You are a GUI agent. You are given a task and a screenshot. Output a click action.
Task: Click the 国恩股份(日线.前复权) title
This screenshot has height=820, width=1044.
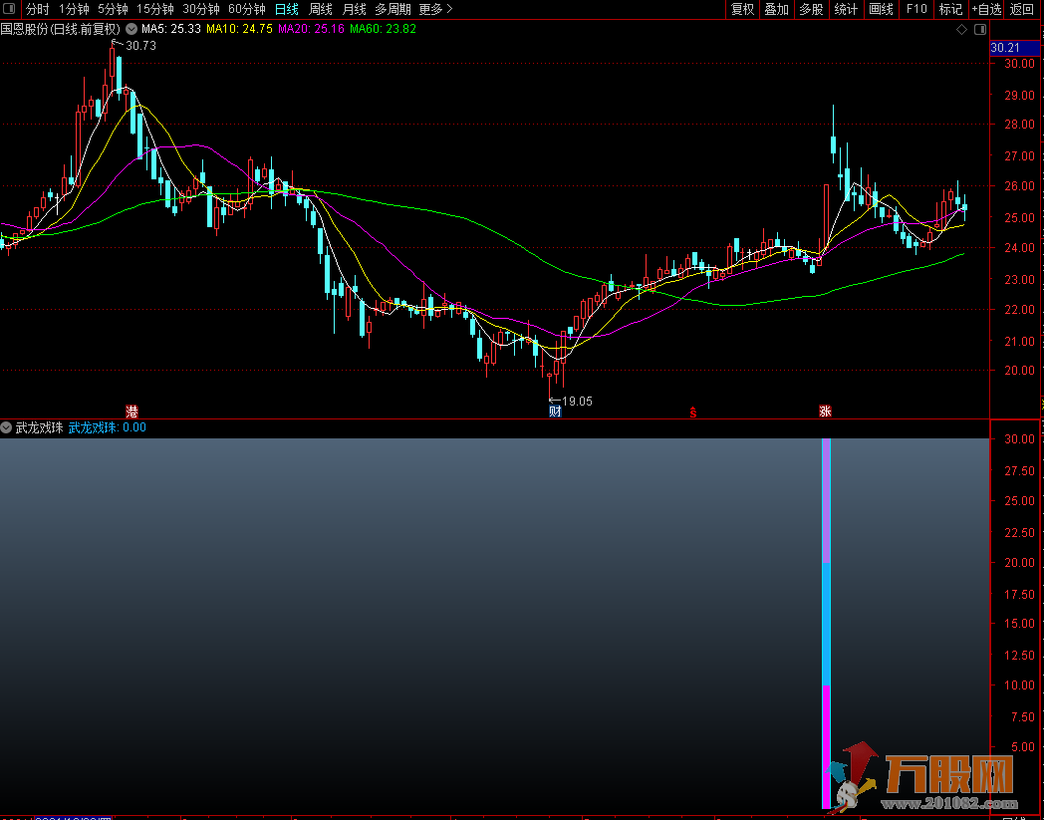point(60,29)
